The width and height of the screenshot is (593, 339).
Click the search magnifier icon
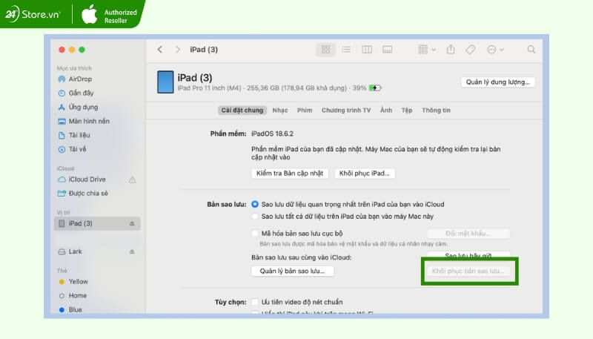pyautogui.click(x=531, y=50)
